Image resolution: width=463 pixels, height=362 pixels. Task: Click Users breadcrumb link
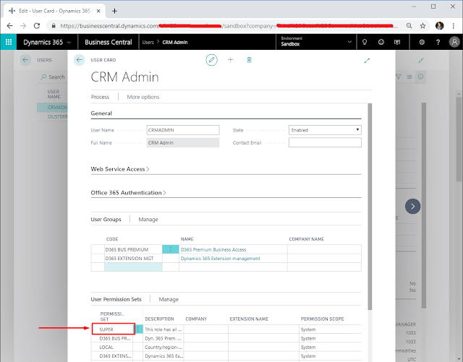(x=148, y=42)
